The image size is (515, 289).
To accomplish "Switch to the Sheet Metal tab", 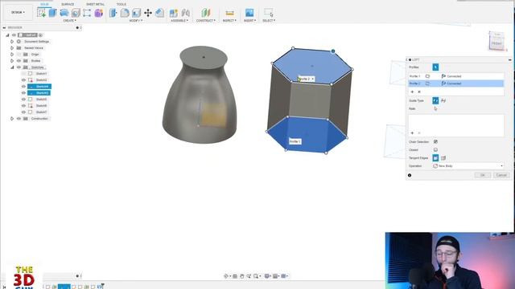I will click(x=95, y=4).
